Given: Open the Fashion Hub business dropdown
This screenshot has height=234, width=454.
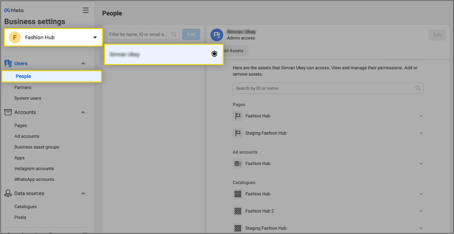Looking at the screenshot, I should click(x=53, y=37).
